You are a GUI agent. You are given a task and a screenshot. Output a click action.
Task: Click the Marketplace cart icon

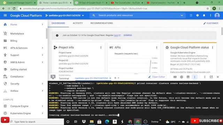[5, 34]
